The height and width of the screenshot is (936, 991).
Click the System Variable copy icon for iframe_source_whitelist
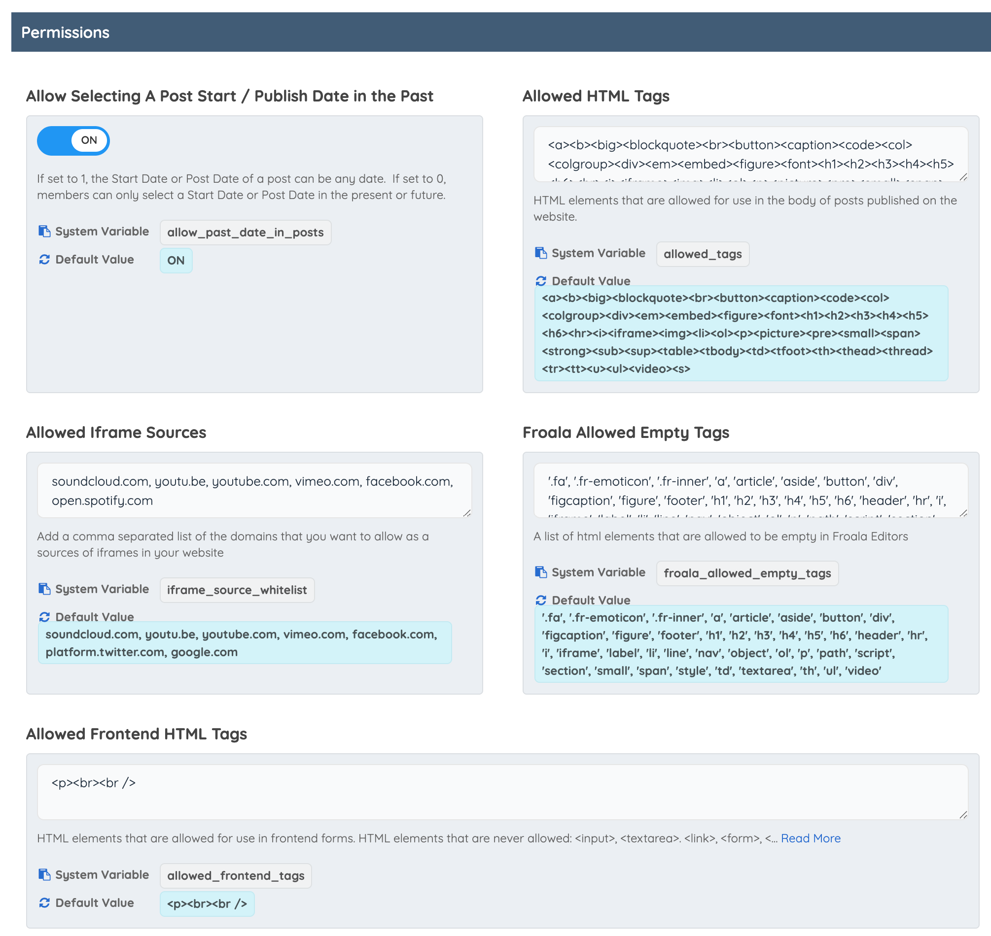44,589
